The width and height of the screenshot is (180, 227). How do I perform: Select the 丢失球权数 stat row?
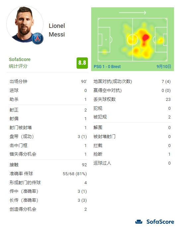[132, 99]
